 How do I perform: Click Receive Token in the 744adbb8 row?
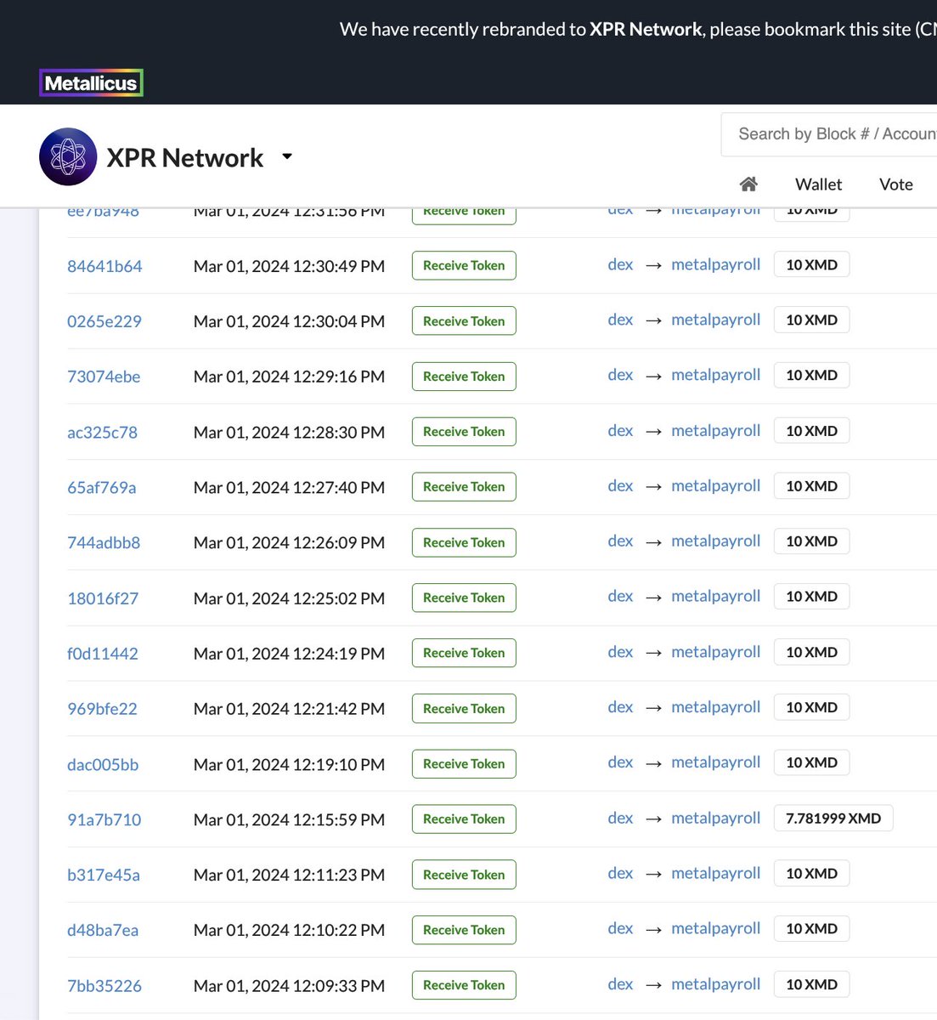[464, 542]
